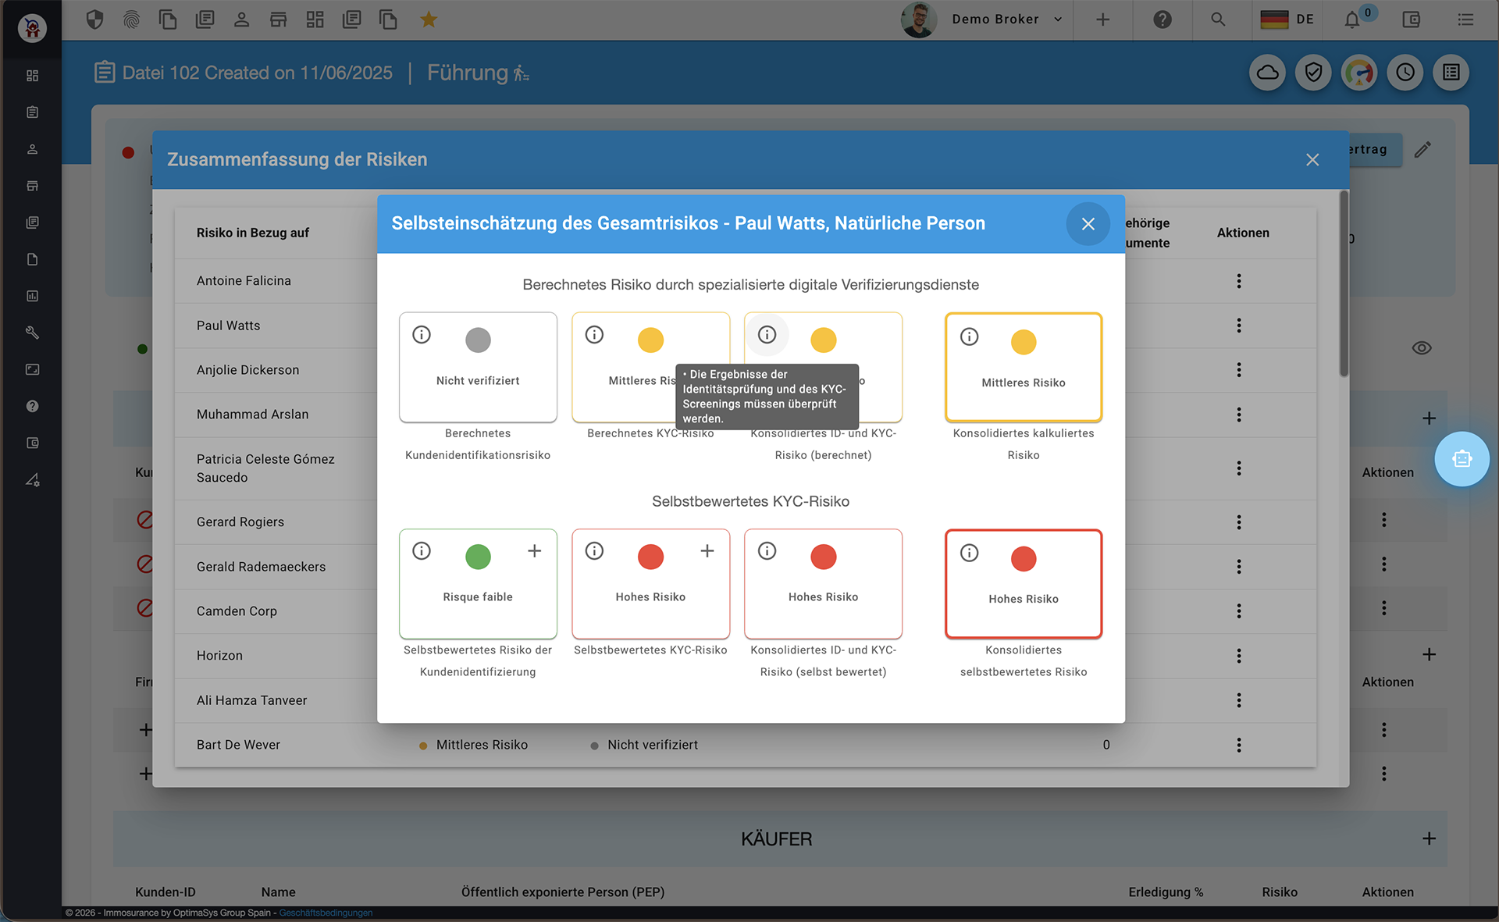Open the risk gauge icon in header
1499x922 pixels.
(x=1359, y=73)
